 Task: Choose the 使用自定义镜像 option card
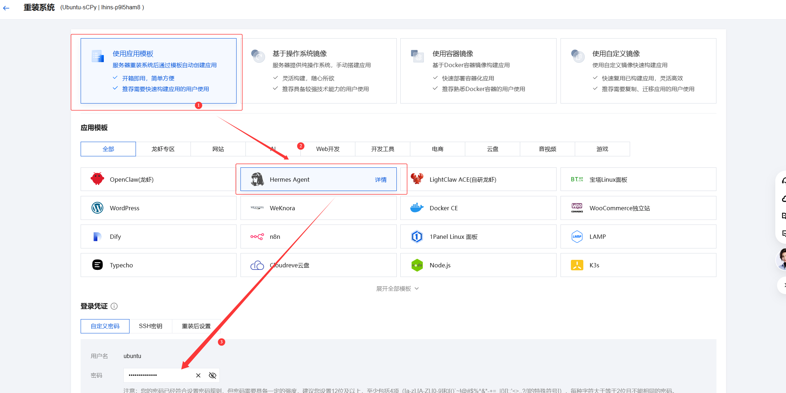[638, 71]
